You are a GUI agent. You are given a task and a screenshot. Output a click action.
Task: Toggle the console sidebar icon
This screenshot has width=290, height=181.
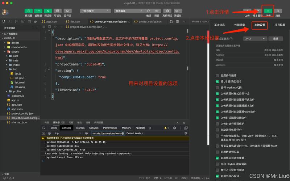43,133
